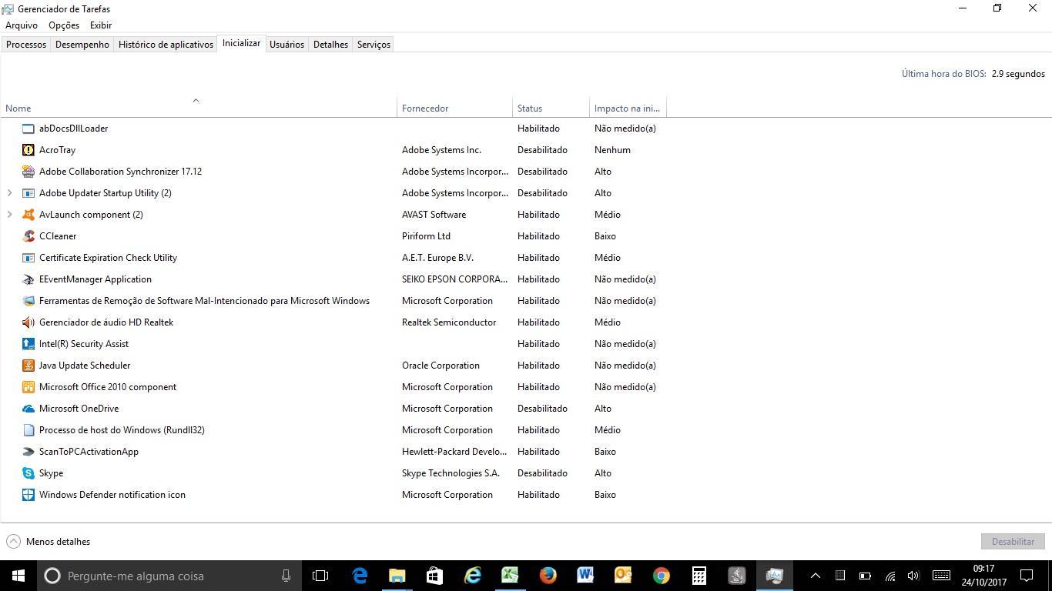
Task: Click the ScanToPCActivationApp icon
Action: 28,452
